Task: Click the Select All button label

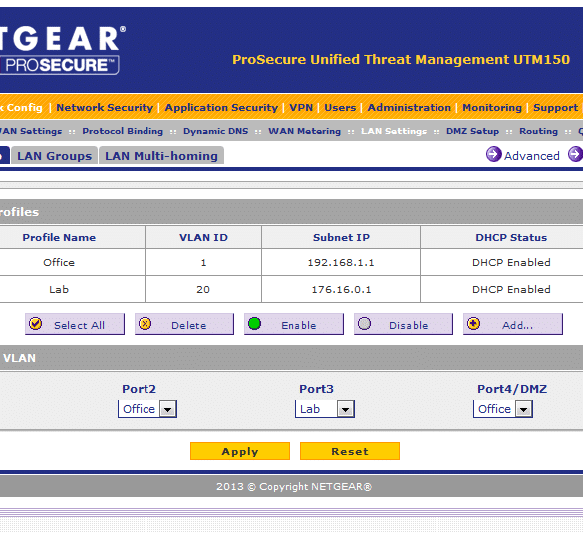Action: (79, 325)
